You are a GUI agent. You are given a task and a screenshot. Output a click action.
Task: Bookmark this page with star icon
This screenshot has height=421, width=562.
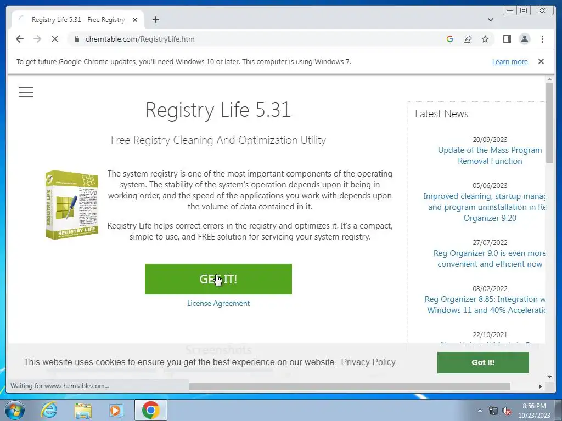pos(485,39)
